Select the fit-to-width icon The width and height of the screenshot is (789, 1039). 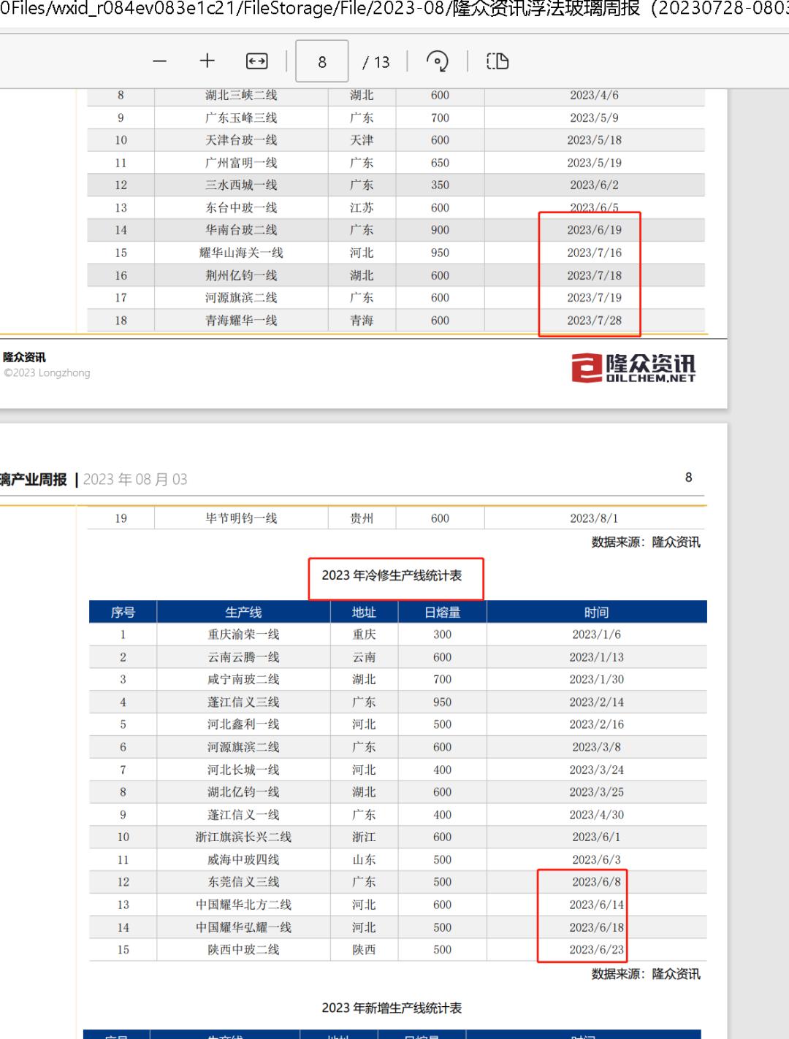[x=256, y=61]
